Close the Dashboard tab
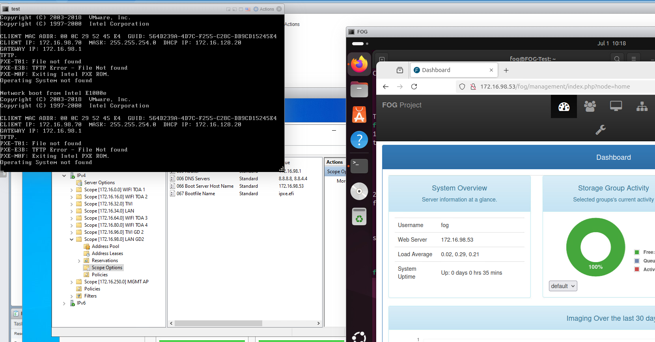The height and width of the screenshot is (342, 655). coord(491,70)
